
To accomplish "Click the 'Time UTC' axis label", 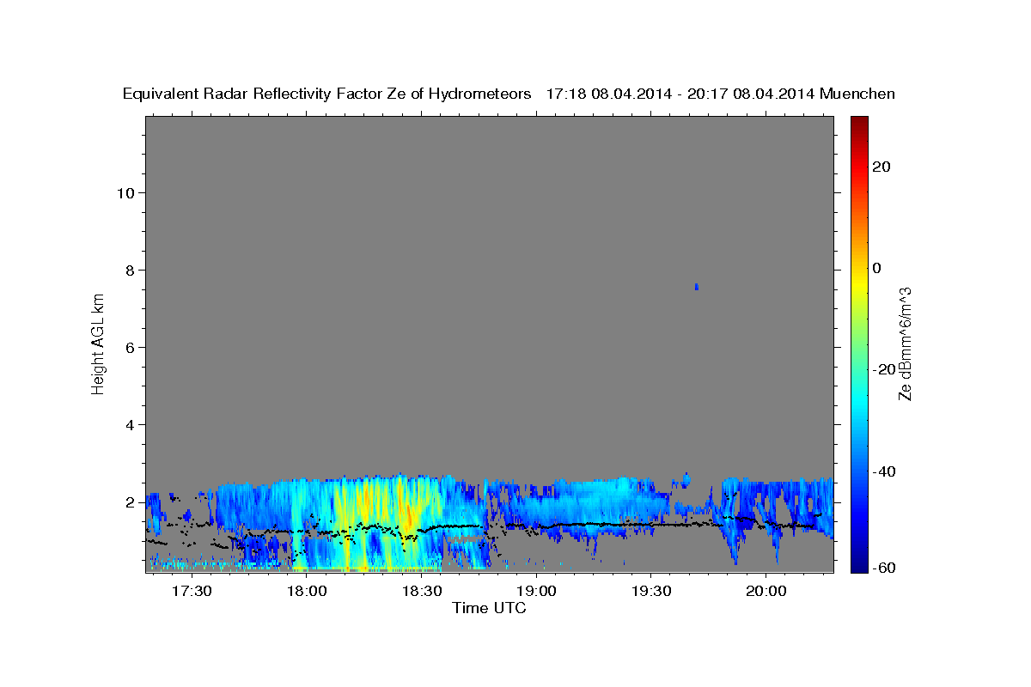I will [x=489, y=608].
